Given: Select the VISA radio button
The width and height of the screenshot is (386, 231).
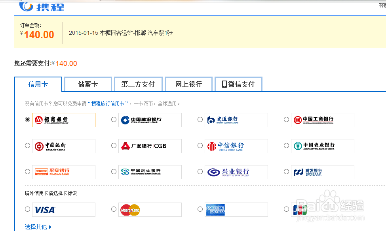Looking at the screenshot, I should (28, 209).
